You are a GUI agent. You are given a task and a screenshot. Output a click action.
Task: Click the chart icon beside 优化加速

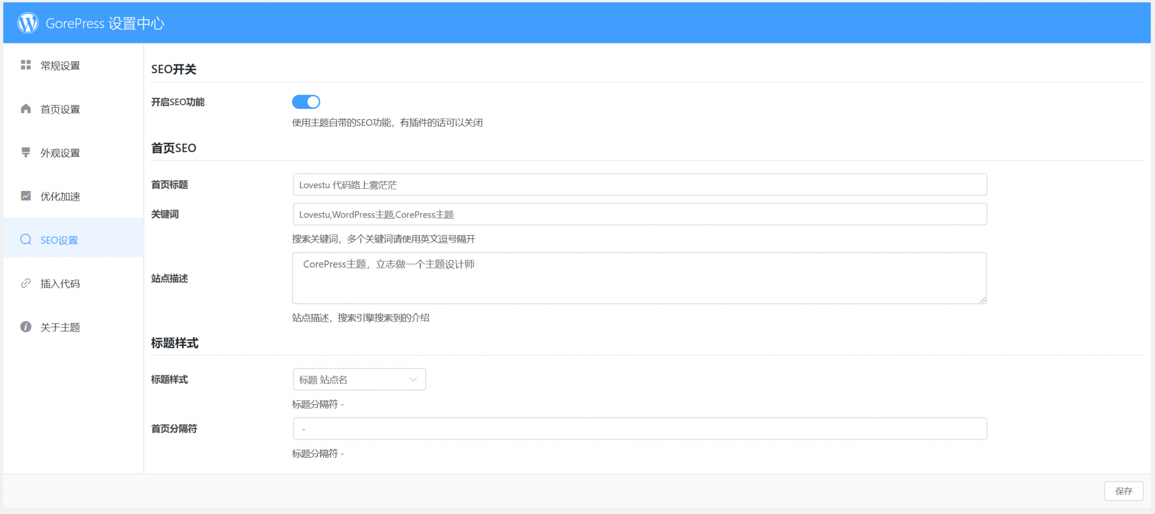coord(26,196)
